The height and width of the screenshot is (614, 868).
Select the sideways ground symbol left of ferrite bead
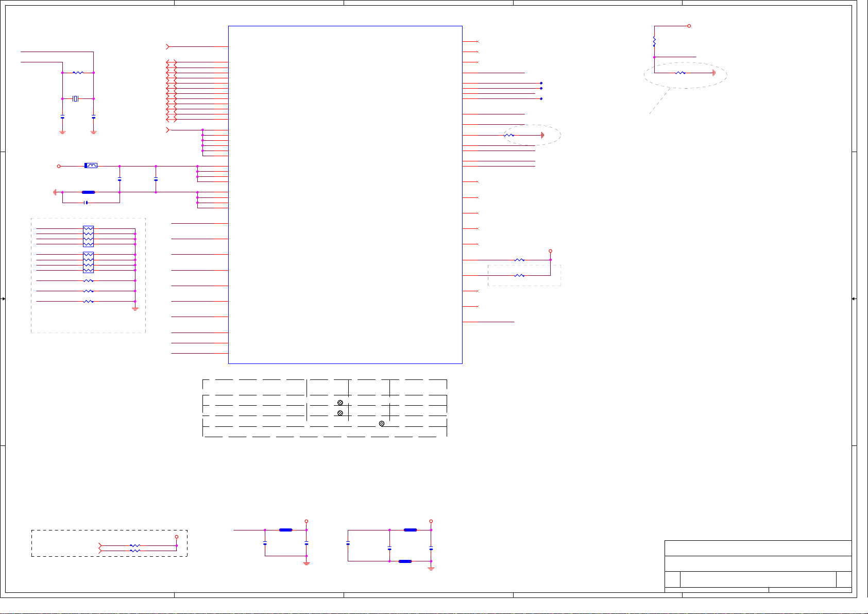[x=55, y=192]
